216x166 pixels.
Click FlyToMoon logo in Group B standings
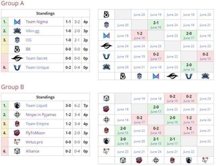coord(17,133)
